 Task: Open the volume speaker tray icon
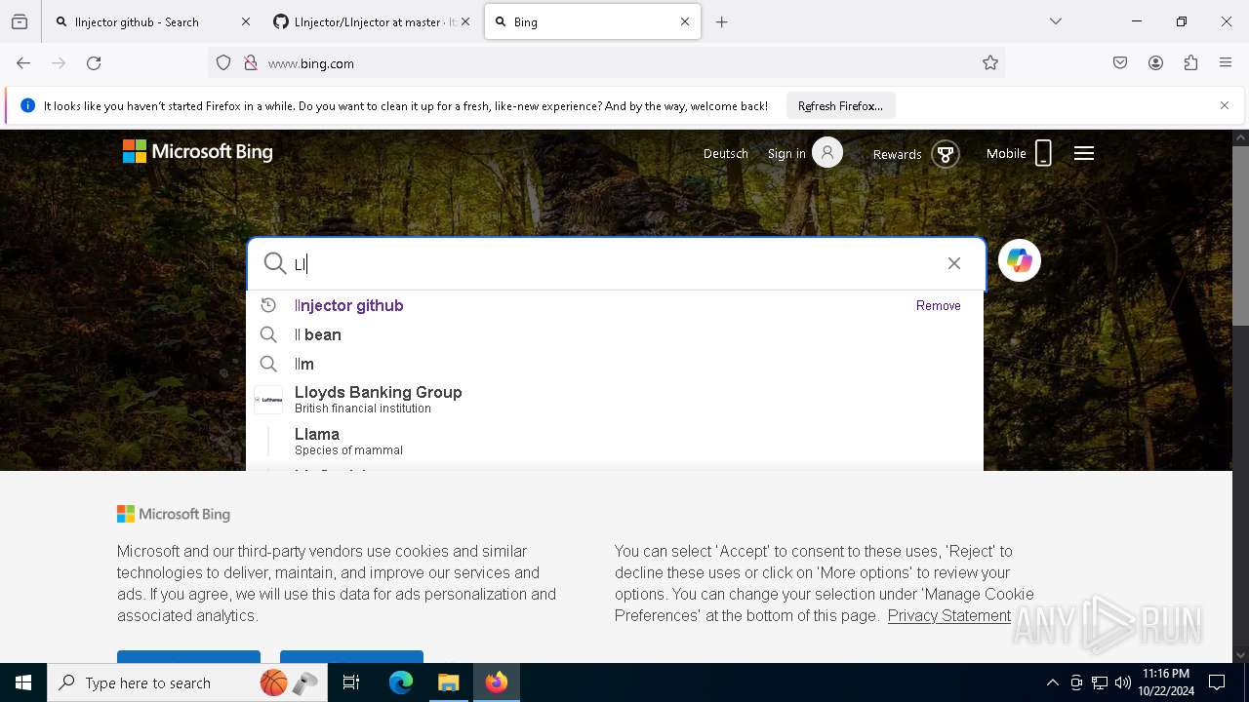click(1123, 682)
